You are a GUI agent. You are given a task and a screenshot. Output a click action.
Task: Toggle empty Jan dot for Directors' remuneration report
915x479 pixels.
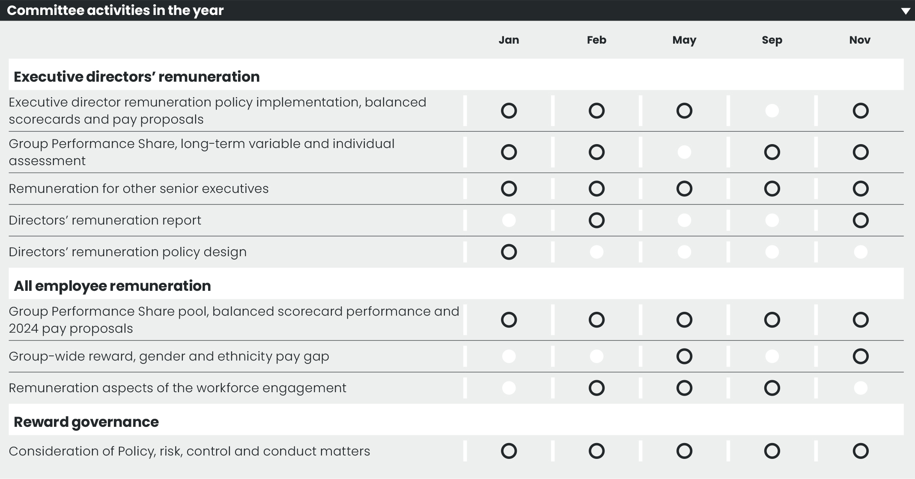tap(509, 220)
